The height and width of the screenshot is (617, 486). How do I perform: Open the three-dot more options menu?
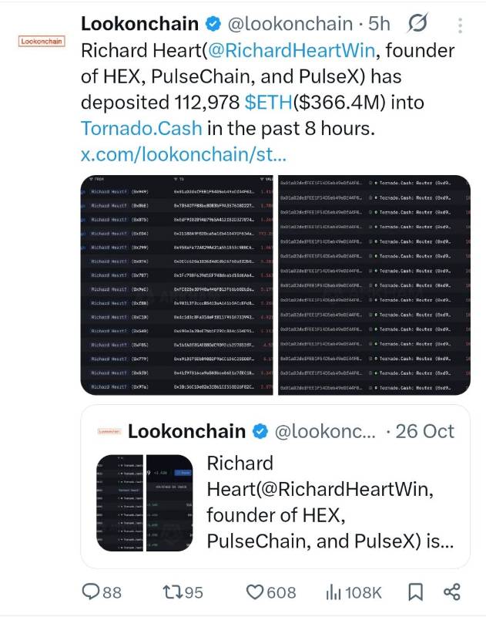pos(460,24)
